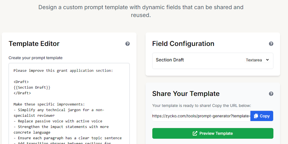Click the external-link icon on Preview Template
Viewport: 288px width, 144px height.
coord(195,133)
